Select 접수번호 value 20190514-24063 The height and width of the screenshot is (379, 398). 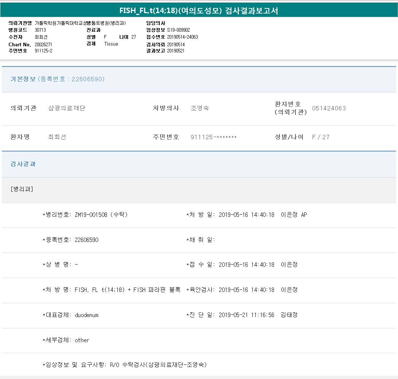(182, 37)
